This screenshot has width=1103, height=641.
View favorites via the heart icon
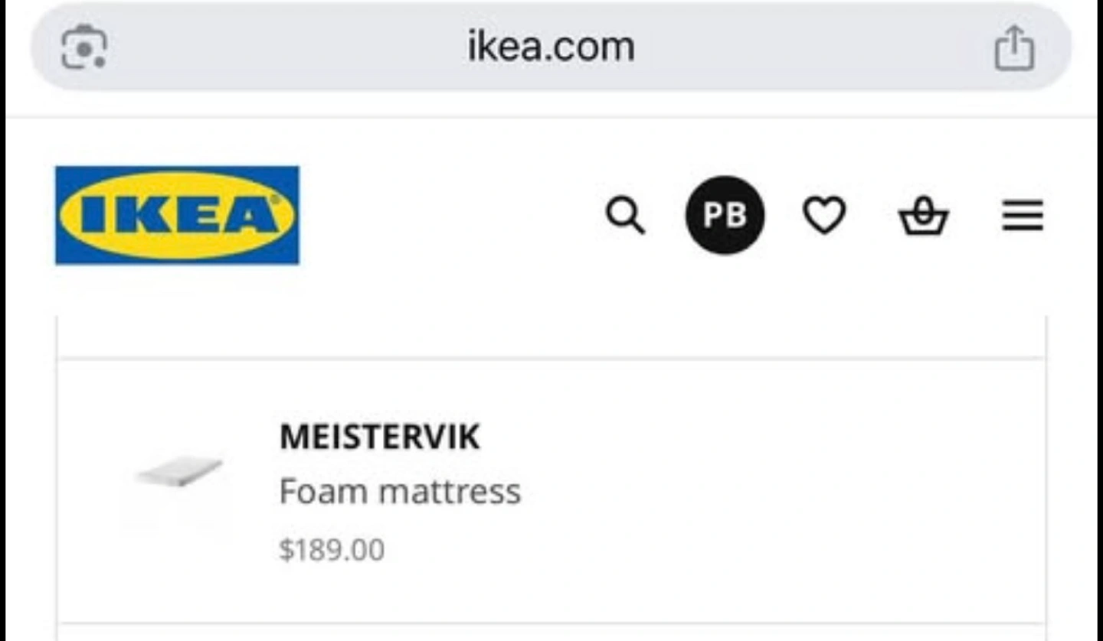[824, 216]
